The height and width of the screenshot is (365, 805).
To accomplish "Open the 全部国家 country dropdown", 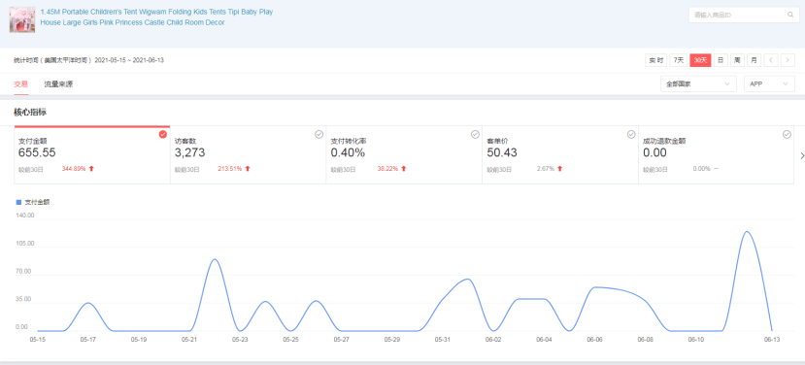I will click(x=698, y=84).
